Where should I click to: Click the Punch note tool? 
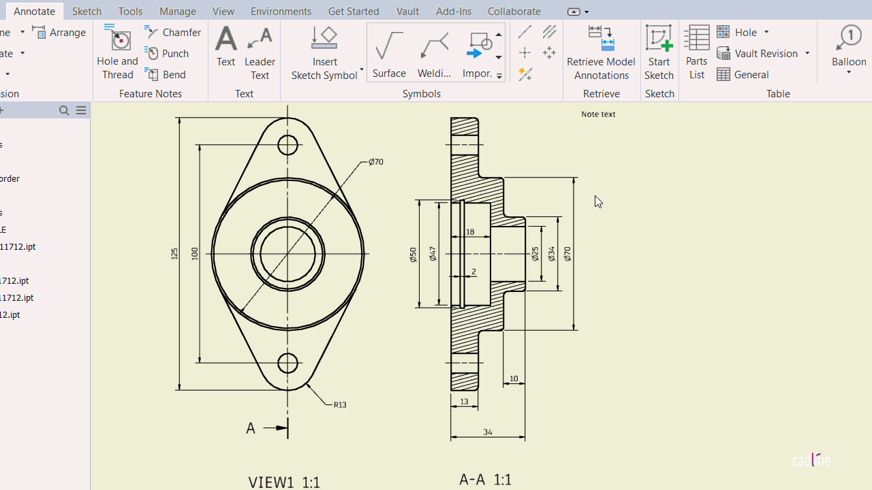click(167, 53)
